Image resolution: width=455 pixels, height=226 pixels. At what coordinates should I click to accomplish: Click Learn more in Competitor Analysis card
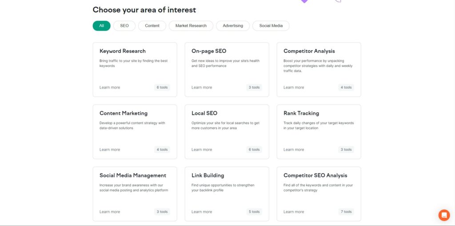pyautogui.click(x=294, y=87)
